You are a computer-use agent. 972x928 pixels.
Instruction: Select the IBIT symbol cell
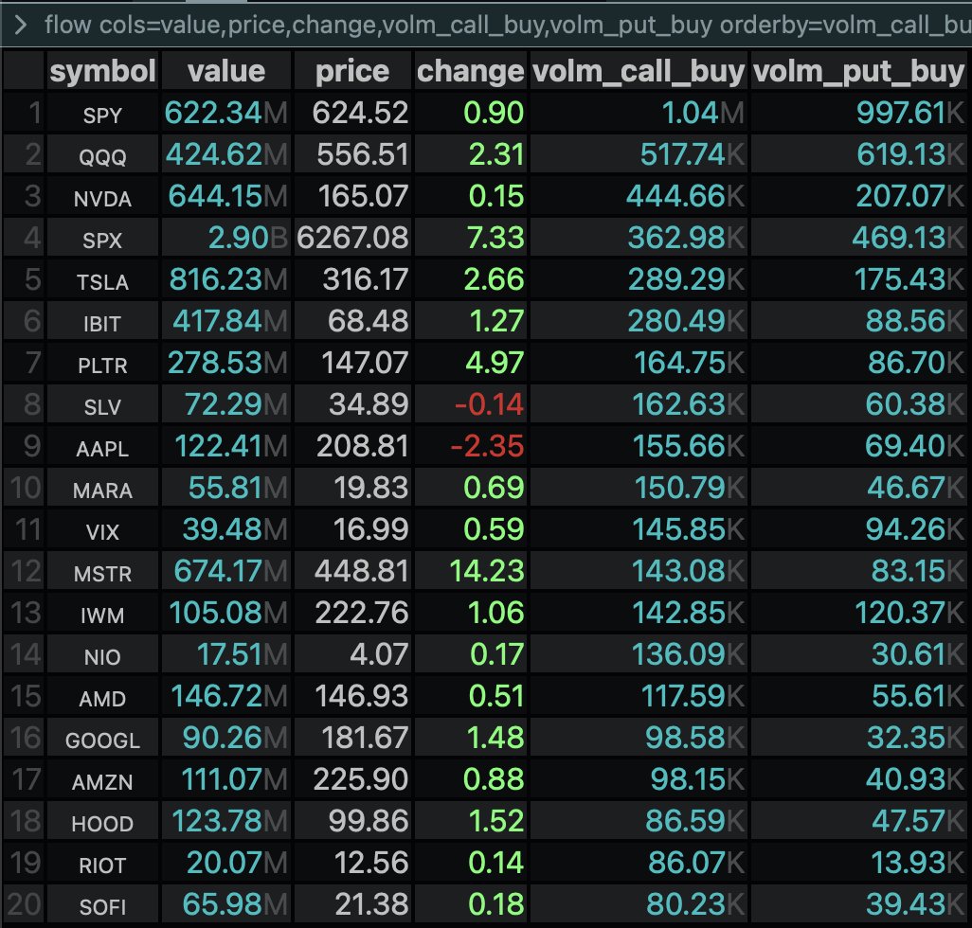point(102,322)
